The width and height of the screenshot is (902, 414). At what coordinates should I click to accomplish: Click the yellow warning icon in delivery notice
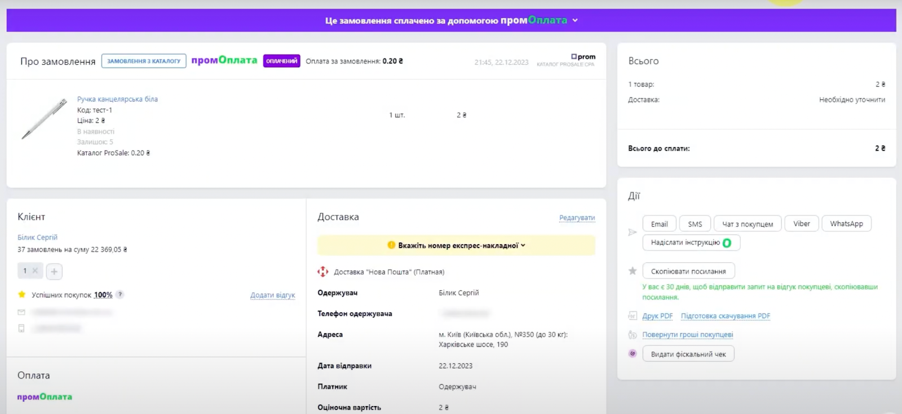[x=391, y=245]
